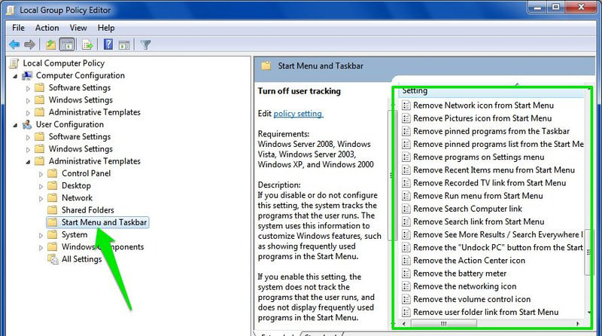The height and width of the screenshot is (336, 602).
Task: Click the Filter funnel toolbar icon
Action: pyautogui.click(x=145, y=45)
